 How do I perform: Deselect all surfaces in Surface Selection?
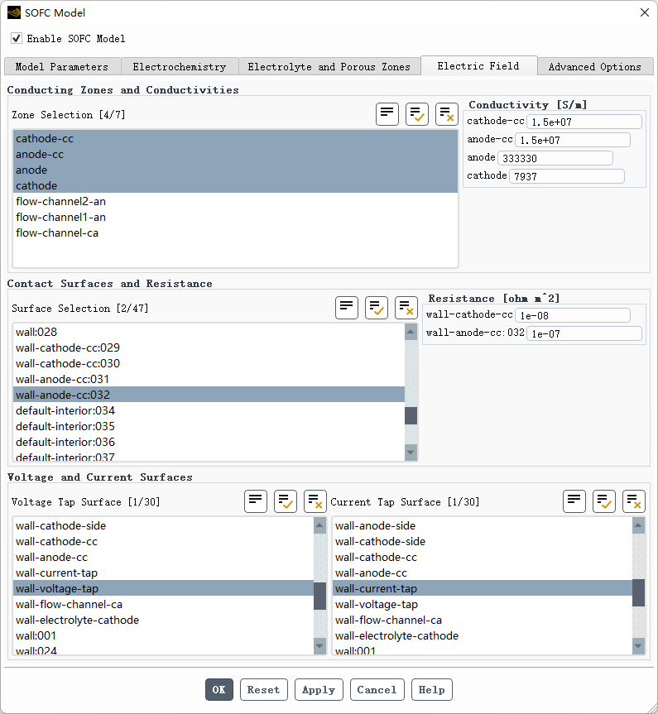point(406,308)
